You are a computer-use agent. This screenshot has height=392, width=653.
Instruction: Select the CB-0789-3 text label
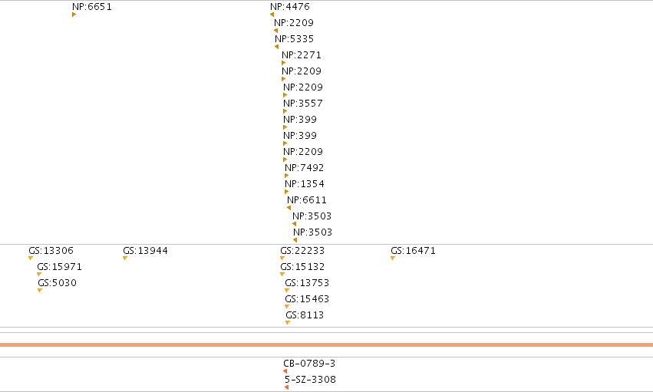309,364
